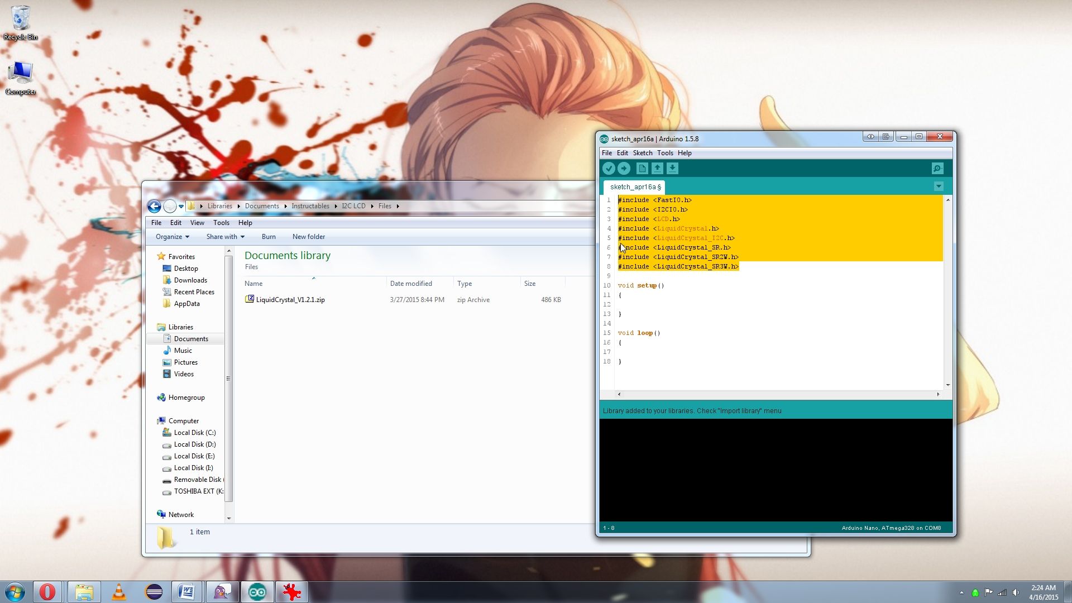
Task: Create a new sketch with New icon
Action: coord(642,168)
